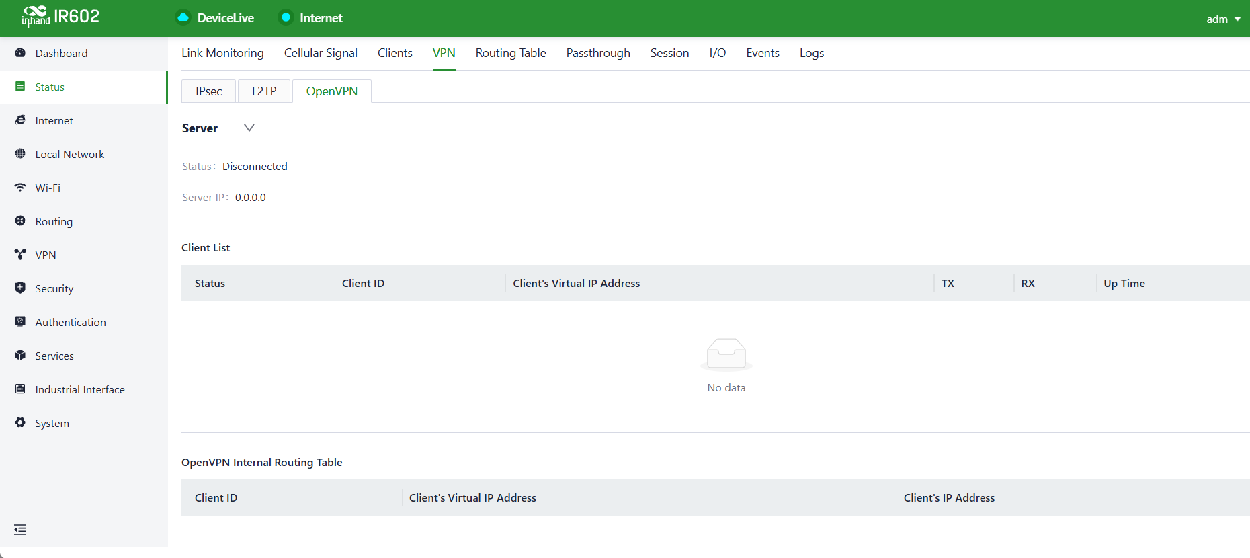Image resolution: width=1250 pixels, height=558 pixels.
Task: Open the Logs tab
Action: click(x=812, y=53)
